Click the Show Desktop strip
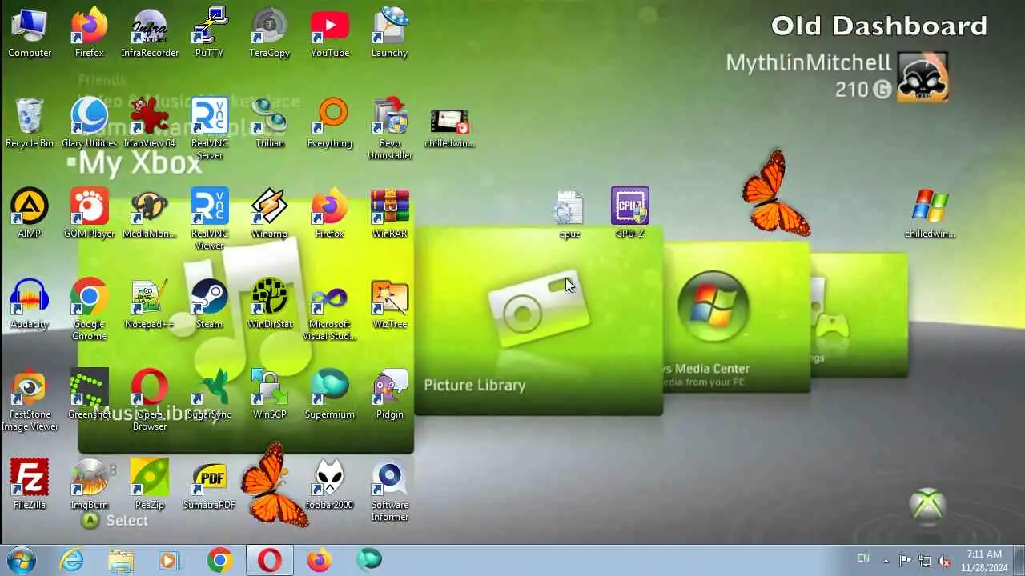Screen dimensions: 1025x576 [1019, 560]
